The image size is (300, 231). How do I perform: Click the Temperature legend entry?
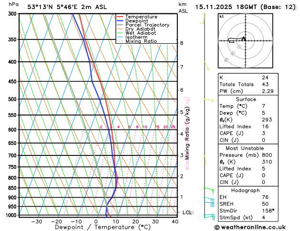click(137, 17)
